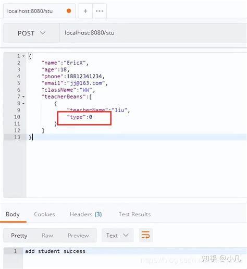This screenshot has width=247, height=269.
Task: Collapse the teacherBeans array fold arrow
Action: point(23,96)
